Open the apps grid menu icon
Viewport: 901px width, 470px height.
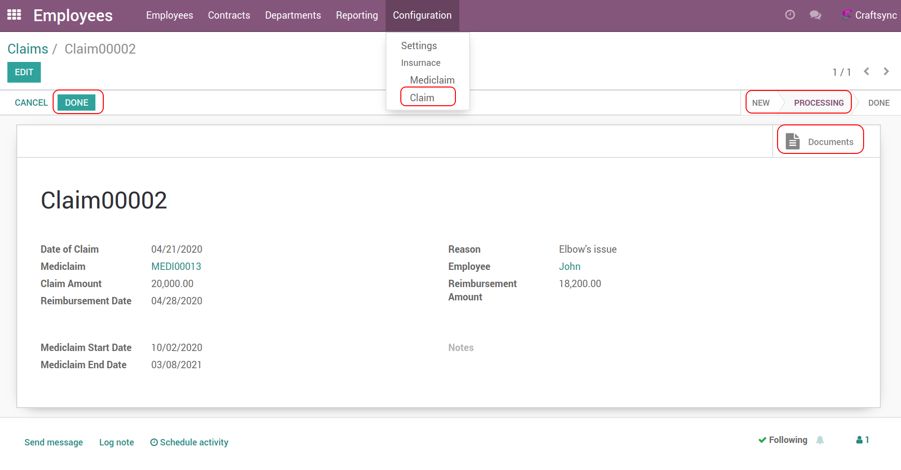[x=14, y=15]
